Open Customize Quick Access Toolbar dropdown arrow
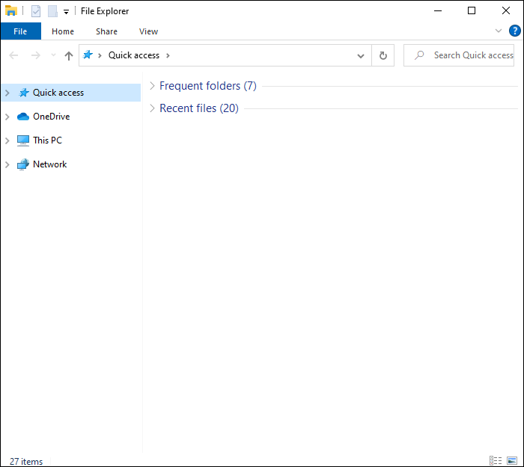 [66, 12]
